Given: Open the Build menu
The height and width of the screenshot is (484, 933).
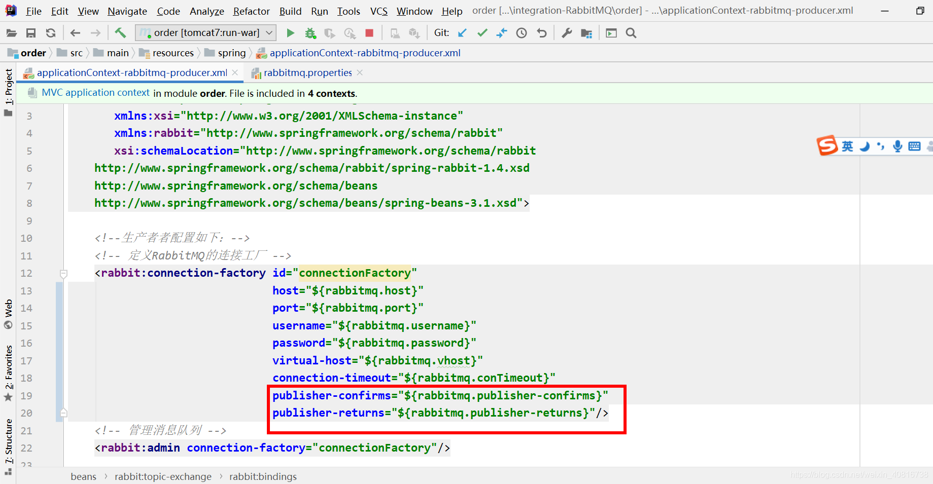Looking at the screenshot, I should click(x=290, y=11).
